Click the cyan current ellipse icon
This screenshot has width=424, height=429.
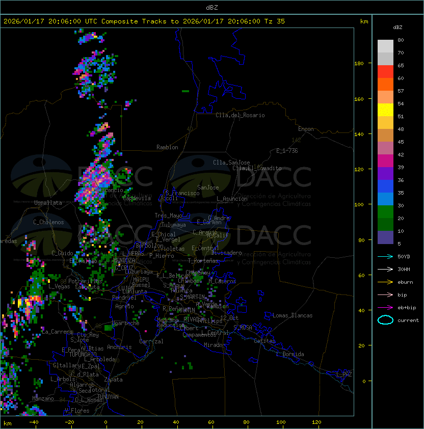pos(385,320)
